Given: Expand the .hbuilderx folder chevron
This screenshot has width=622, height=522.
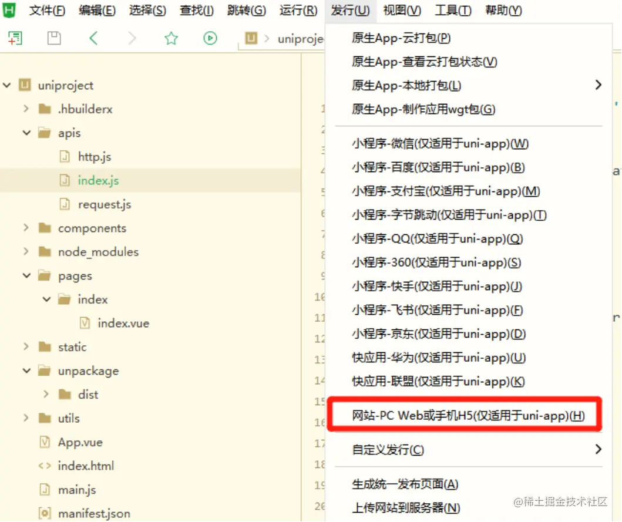Looking at the screenshot, I should (26, 109).
